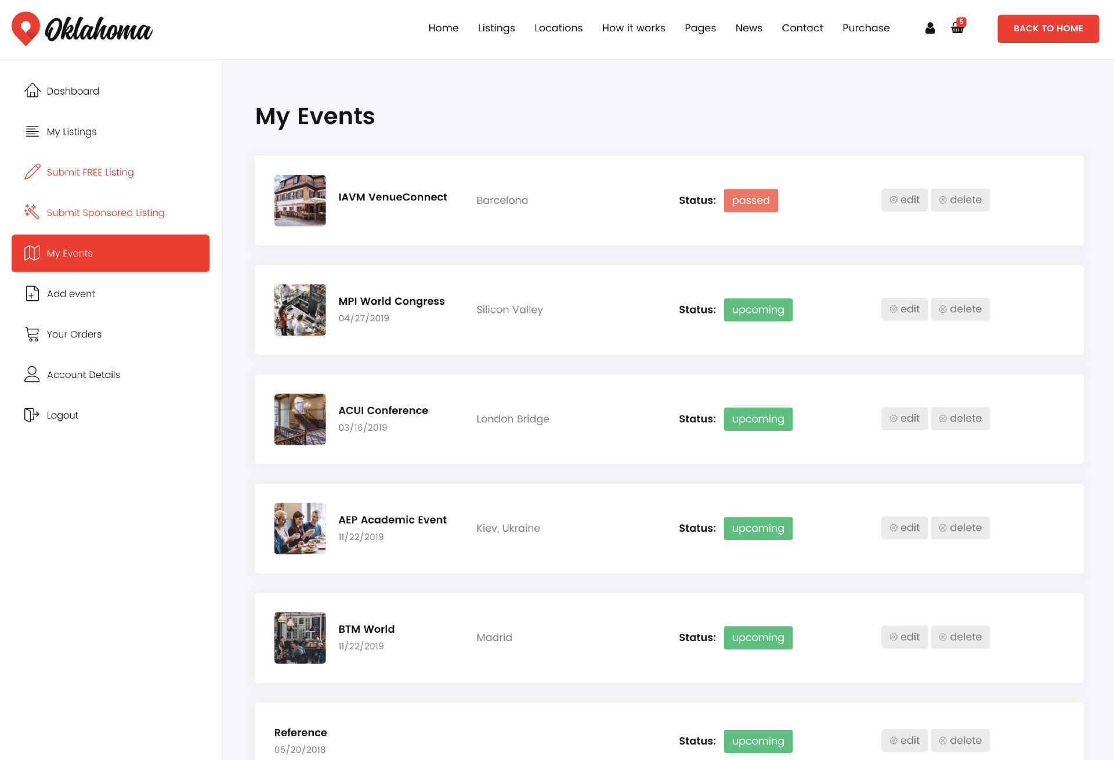Open the BTM World event title

click(366, 629)
